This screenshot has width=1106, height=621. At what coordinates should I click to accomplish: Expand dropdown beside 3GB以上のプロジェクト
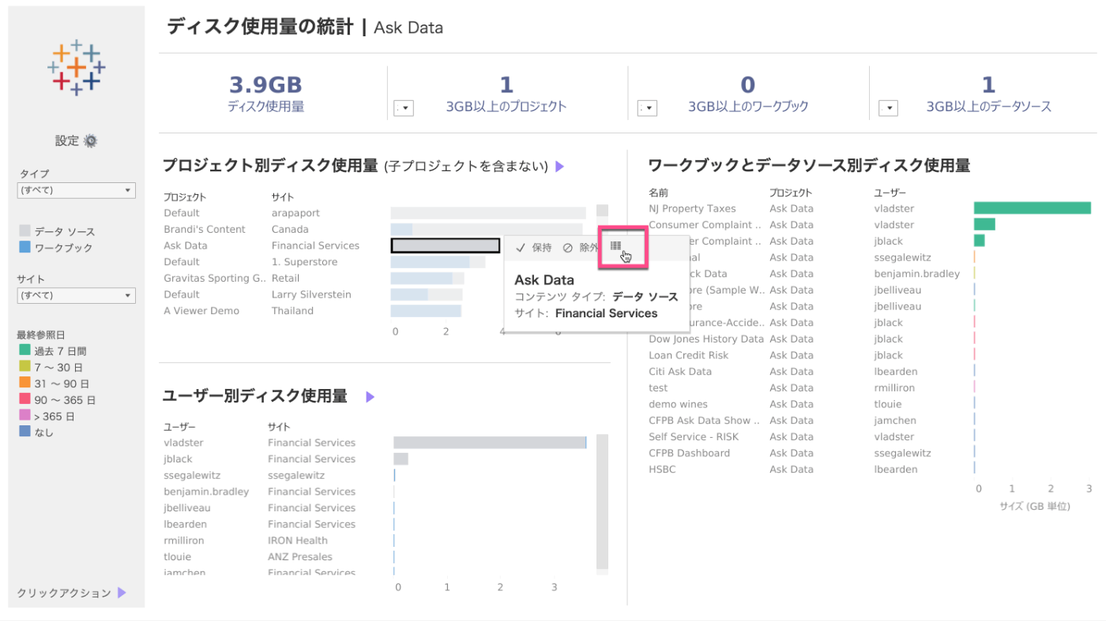point(404,108)
